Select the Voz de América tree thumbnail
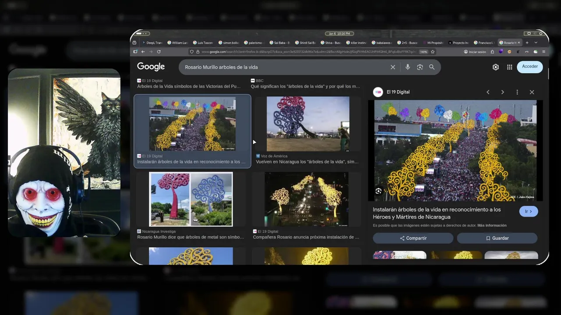 (x=308, y=124)
